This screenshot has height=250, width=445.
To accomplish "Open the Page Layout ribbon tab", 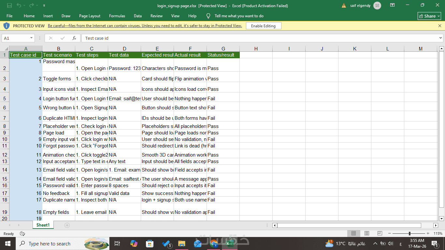I will (x=90, y=16).
